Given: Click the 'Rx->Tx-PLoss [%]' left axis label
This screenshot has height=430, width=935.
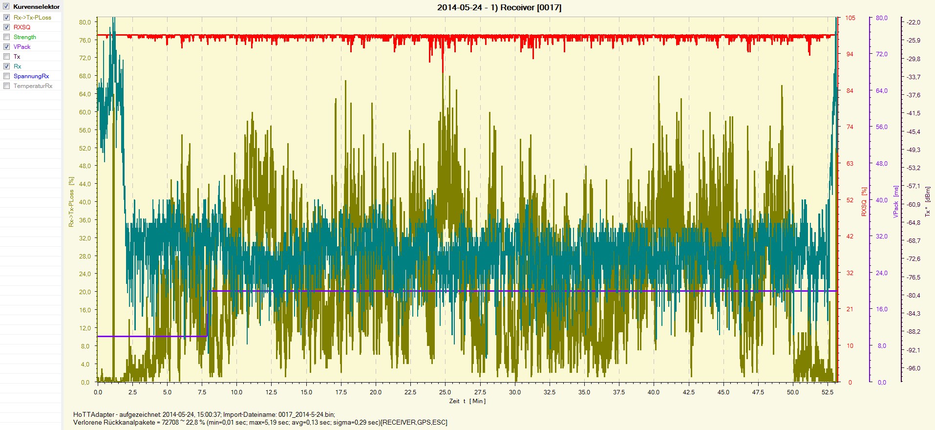Looking at the screenshot, I should pyautogui.click(x=71, y=201).
